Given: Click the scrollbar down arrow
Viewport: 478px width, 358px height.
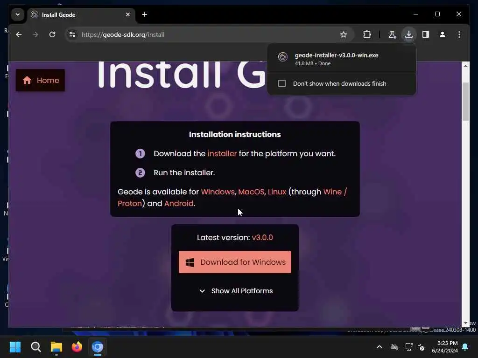Looking at the screenshot, I should [465, 323].
